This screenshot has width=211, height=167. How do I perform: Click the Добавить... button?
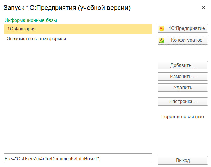183,65
